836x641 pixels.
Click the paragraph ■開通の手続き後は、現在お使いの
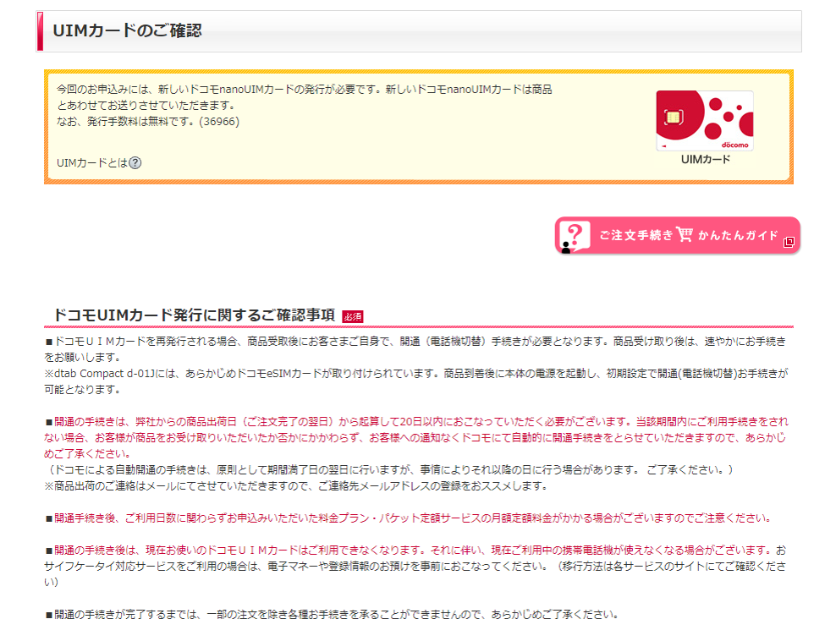415,566
